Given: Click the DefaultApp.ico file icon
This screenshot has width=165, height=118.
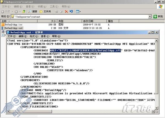Looking at the screenshot, I should coord(3,25).
